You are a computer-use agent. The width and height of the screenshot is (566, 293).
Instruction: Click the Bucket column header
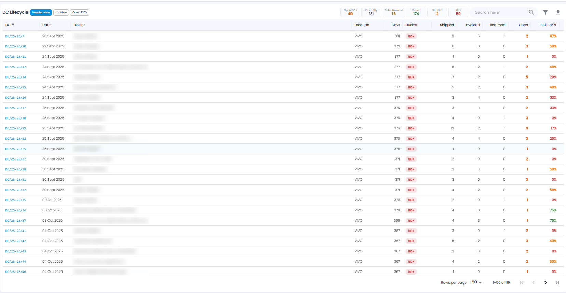(x=411, y=25)
